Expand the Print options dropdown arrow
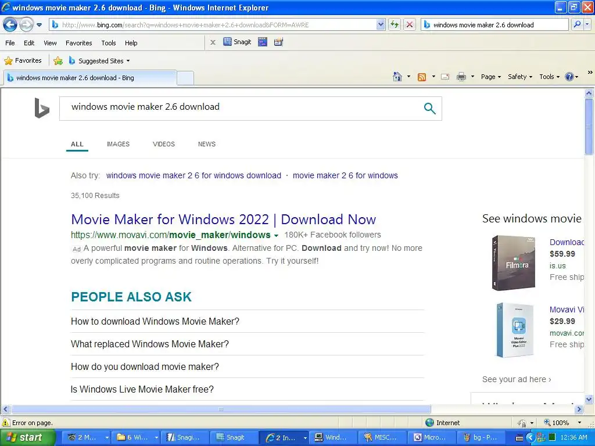 point(472,77)
